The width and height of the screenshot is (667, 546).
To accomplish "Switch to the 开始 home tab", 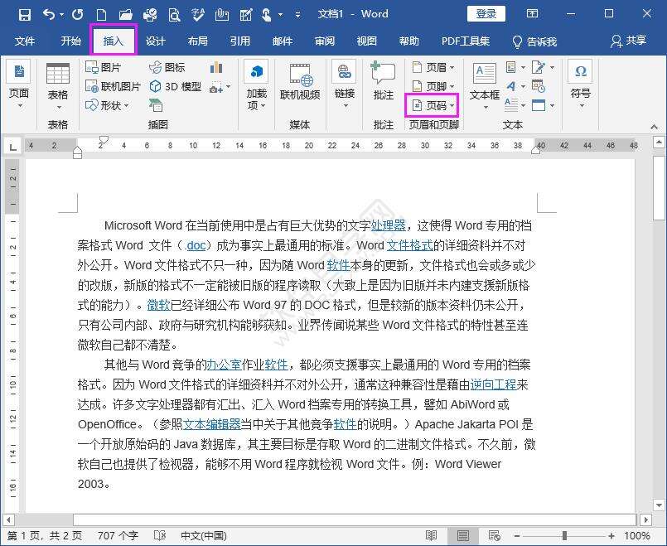I will click(70, 41).
